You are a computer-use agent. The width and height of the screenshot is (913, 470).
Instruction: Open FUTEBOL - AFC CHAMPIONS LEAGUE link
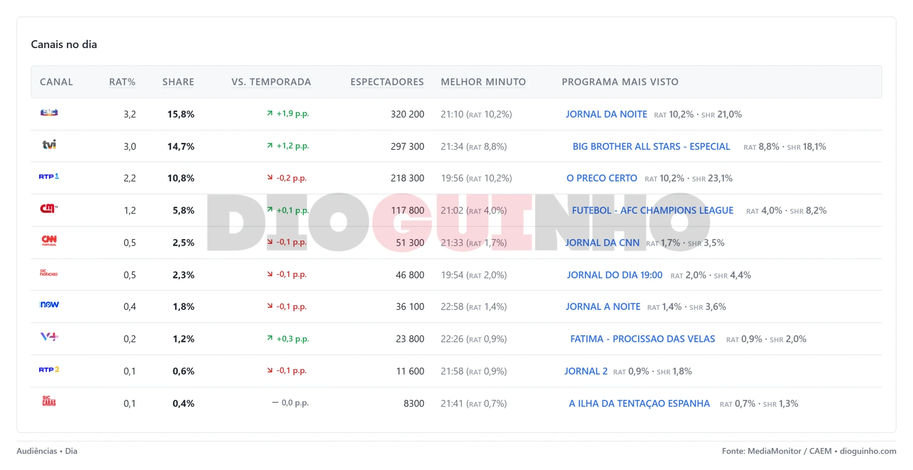pos(652,210)
